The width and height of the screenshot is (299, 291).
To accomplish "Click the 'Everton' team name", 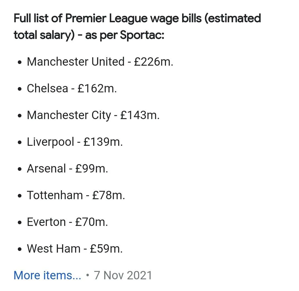I will [46, 222].
